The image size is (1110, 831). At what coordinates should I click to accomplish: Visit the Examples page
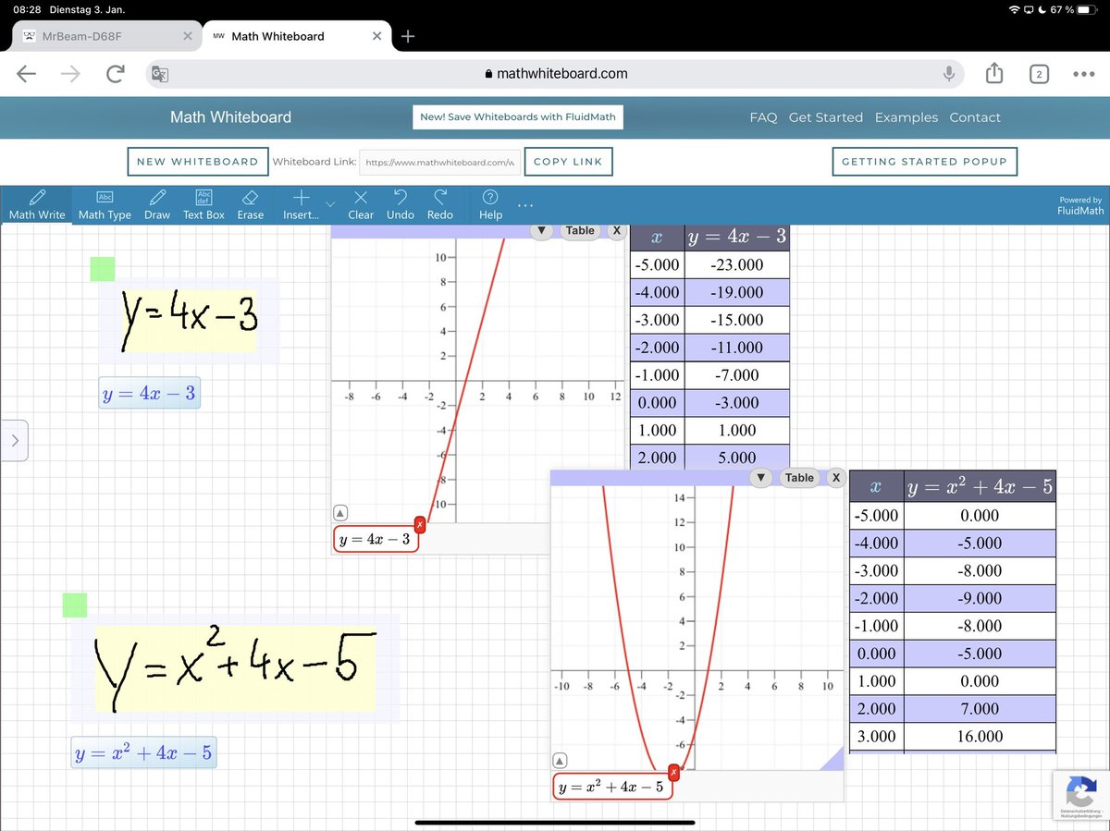point(906,117)
